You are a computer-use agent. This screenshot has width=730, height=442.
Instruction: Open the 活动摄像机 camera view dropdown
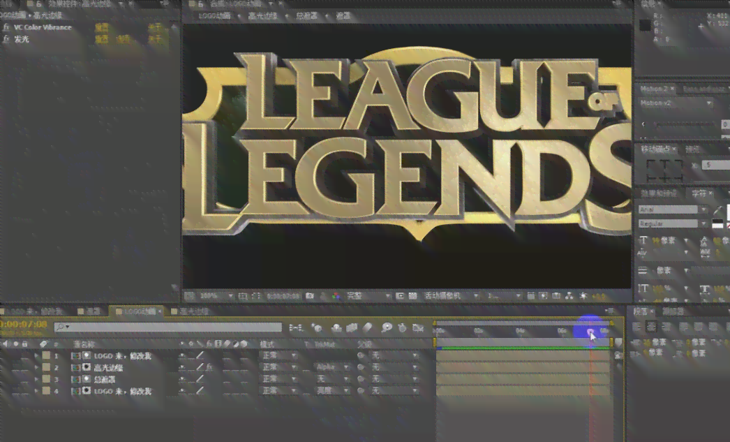click(451, 296)
